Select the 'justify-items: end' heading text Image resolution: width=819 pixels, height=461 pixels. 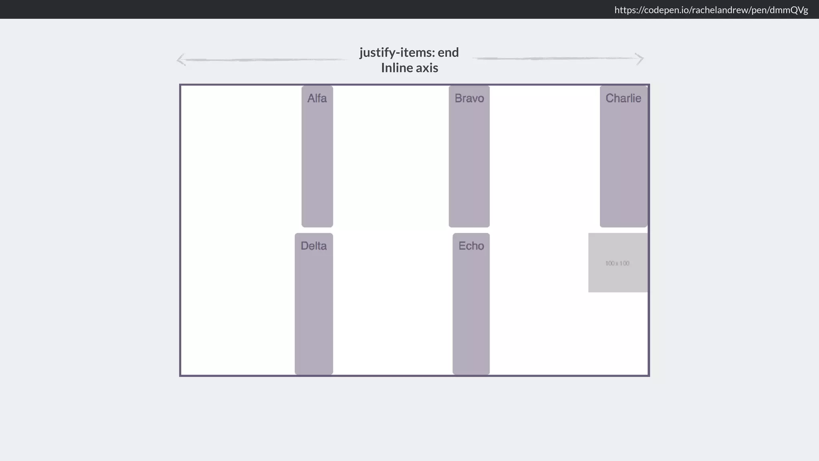409,52
